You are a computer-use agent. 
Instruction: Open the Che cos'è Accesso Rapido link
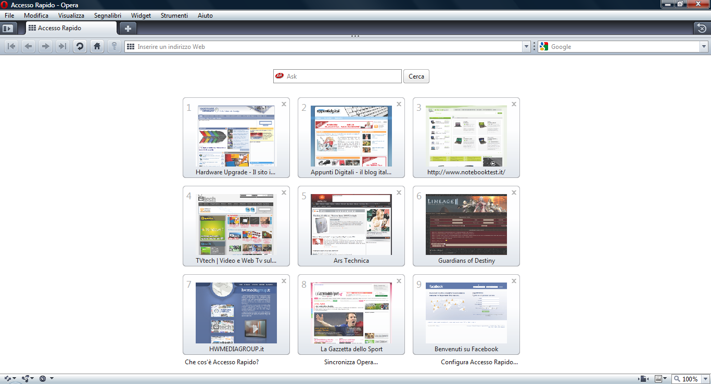tap(222, 362)
